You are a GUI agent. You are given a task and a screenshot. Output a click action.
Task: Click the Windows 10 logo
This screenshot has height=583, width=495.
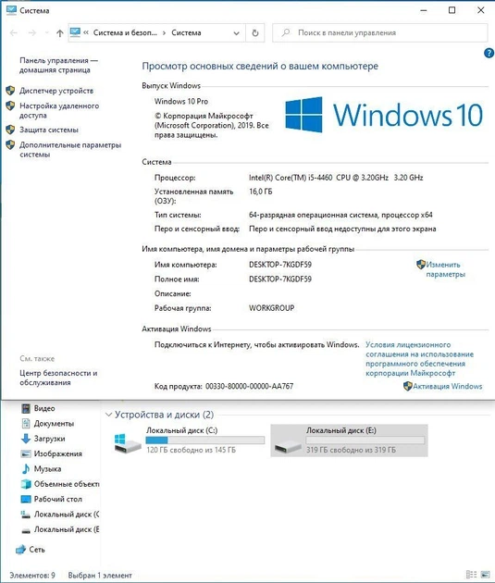tap(384, 115)
